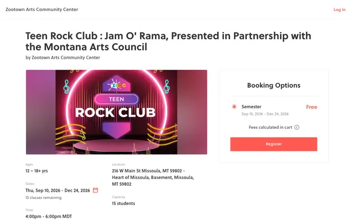Click the Teen Rock Club page title
Viewport: 354px width, 221px height.
[x=168, y=41]
